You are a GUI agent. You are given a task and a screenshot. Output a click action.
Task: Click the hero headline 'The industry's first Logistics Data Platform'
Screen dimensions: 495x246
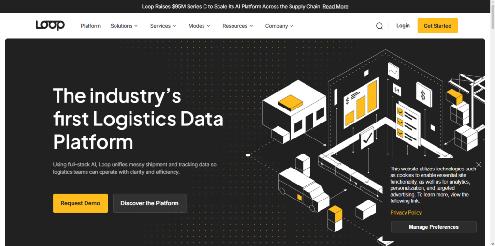point(138,119)
